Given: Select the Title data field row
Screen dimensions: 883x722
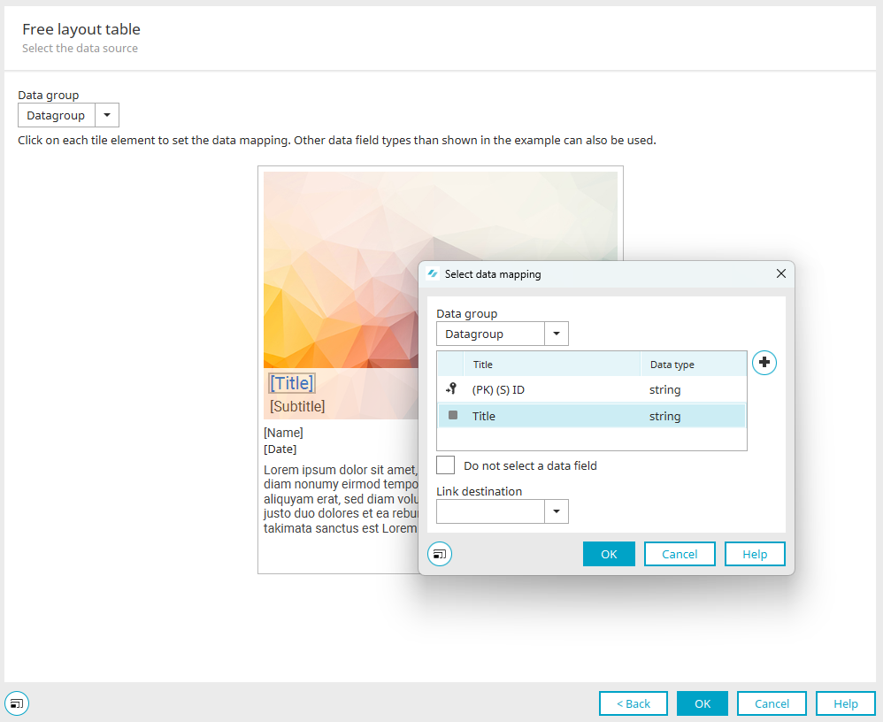Looking at the screenshot, I should 592,416.
